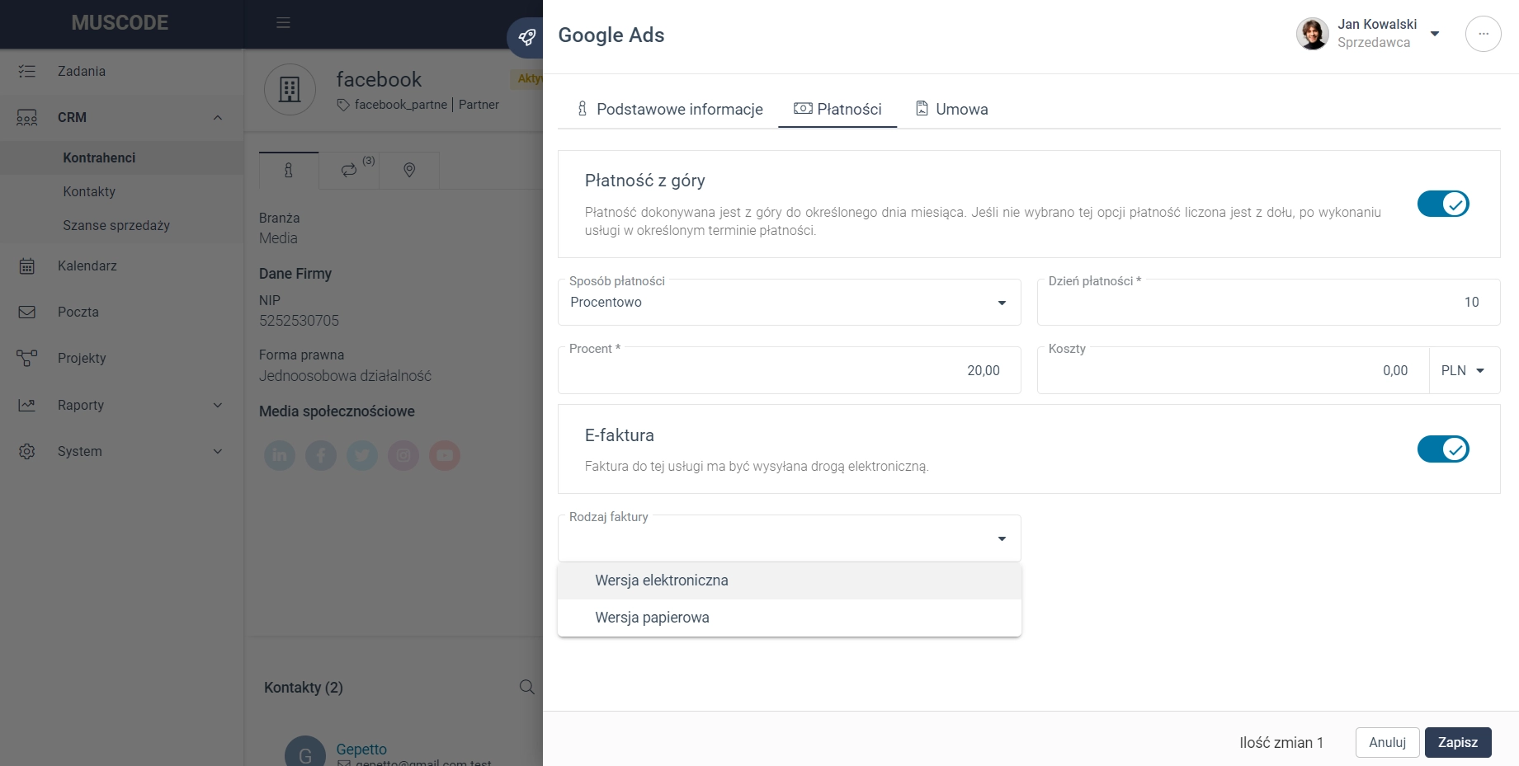The image size is (1519, 766).
Task: Collapse the CRM menu chevron
Action: click(218, 117)
